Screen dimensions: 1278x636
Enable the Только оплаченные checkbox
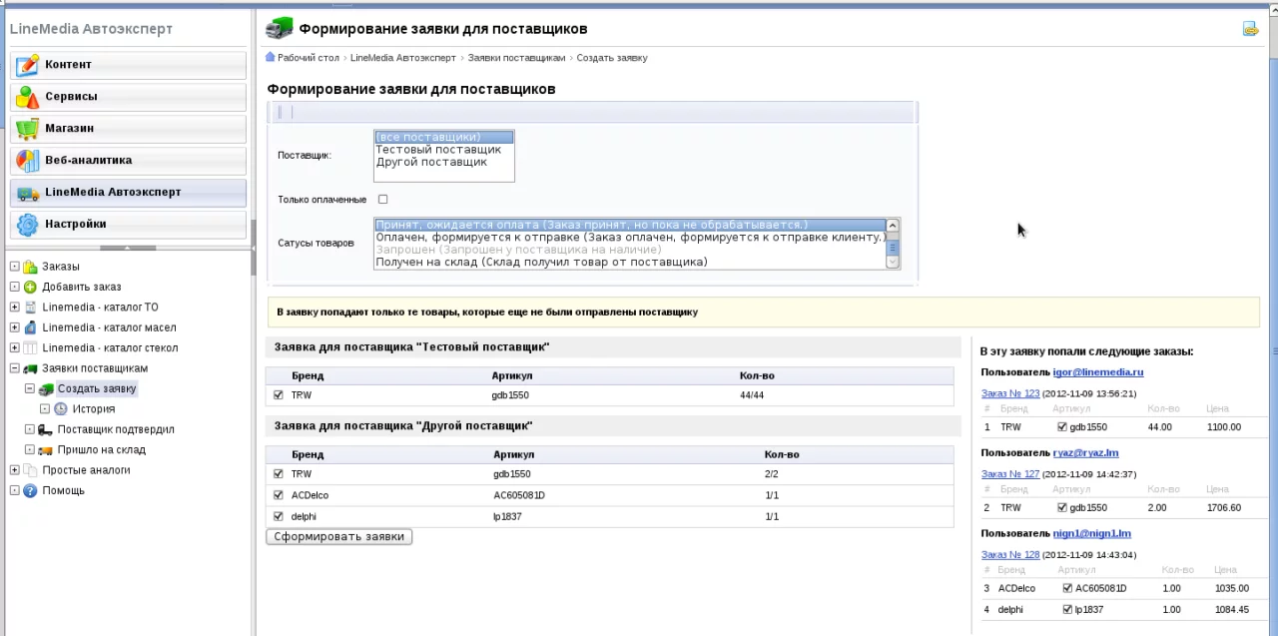point(382,200)
